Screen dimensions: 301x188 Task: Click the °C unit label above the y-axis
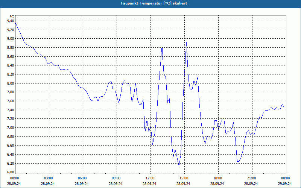[x=12, y=17]
